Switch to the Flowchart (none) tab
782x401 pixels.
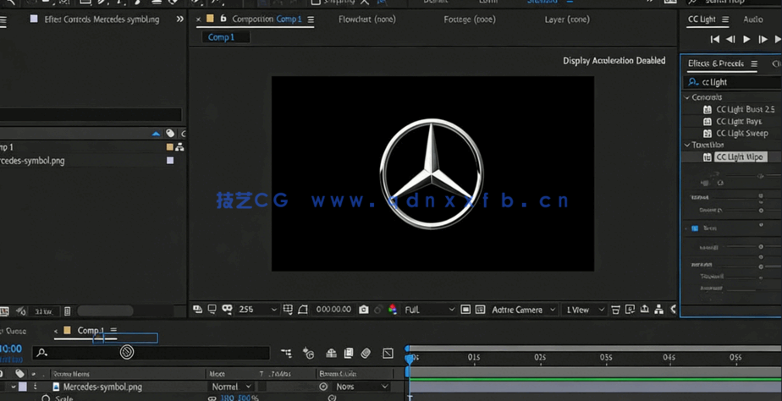click(x=366, y=19)
